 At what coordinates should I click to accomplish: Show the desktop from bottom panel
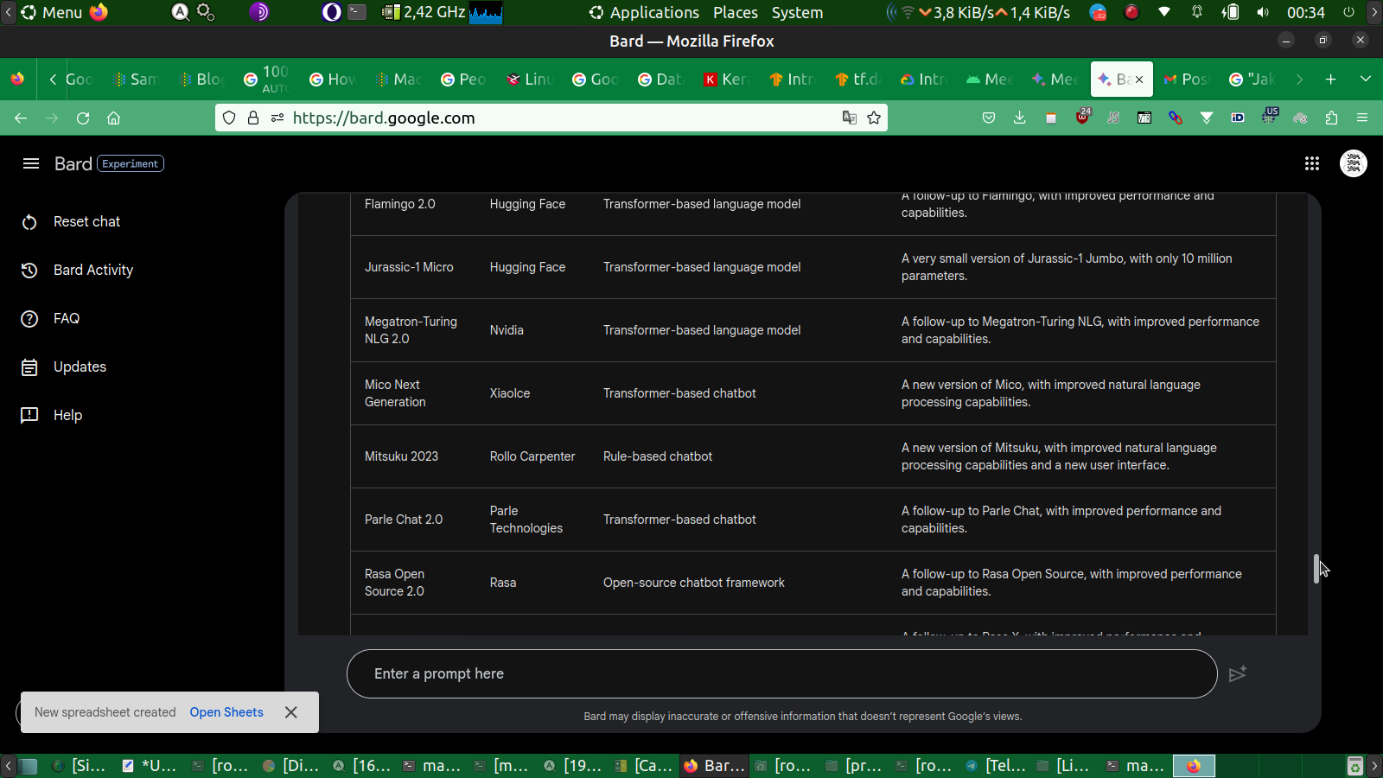(28, 766)
